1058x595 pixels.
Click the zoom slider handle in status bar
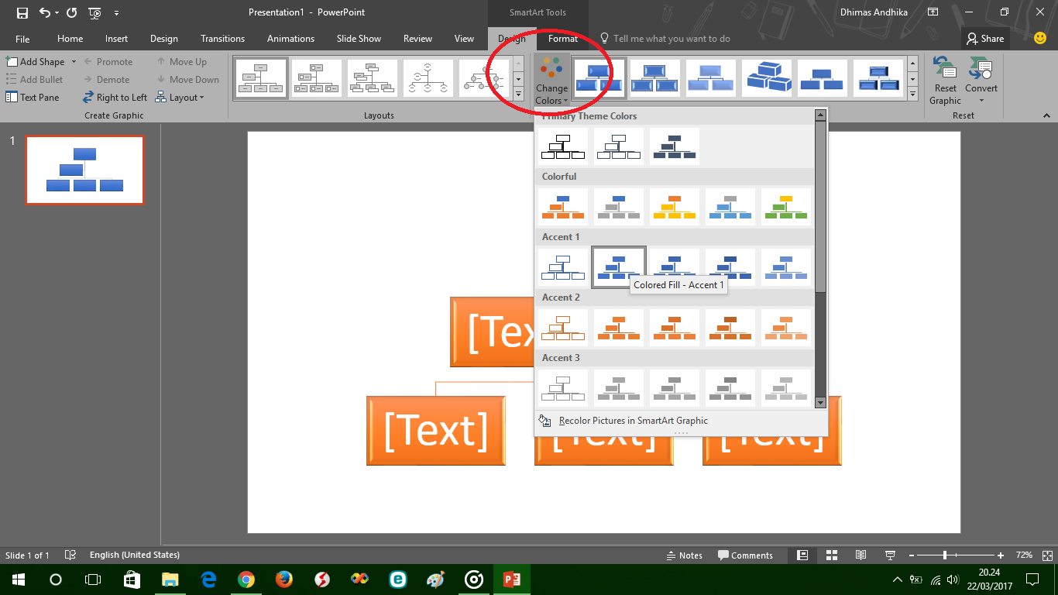pos(945,555)
